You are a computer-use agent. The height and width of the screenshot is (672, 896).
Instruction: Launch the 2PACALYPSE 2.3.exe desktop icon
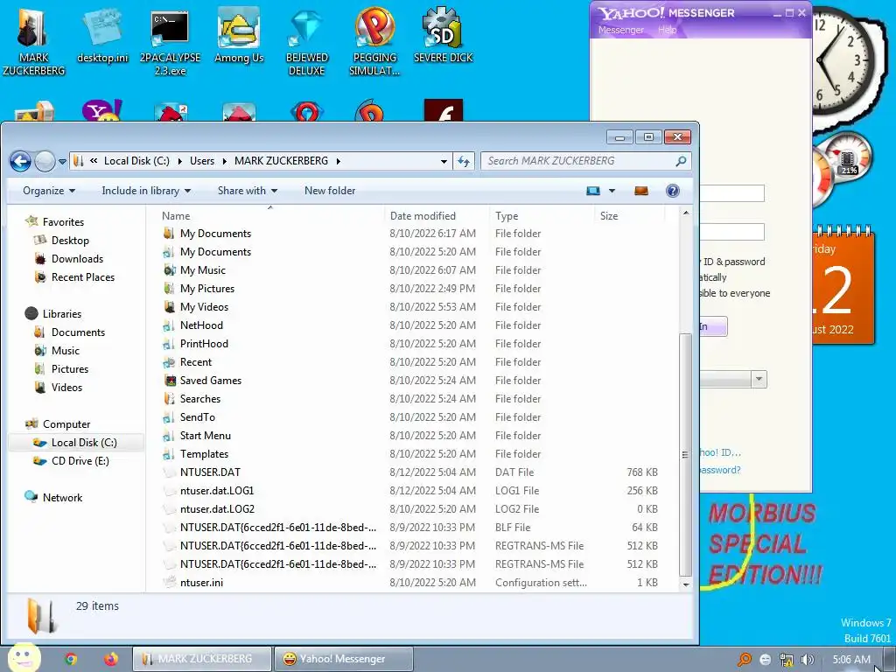click(170, 42)
